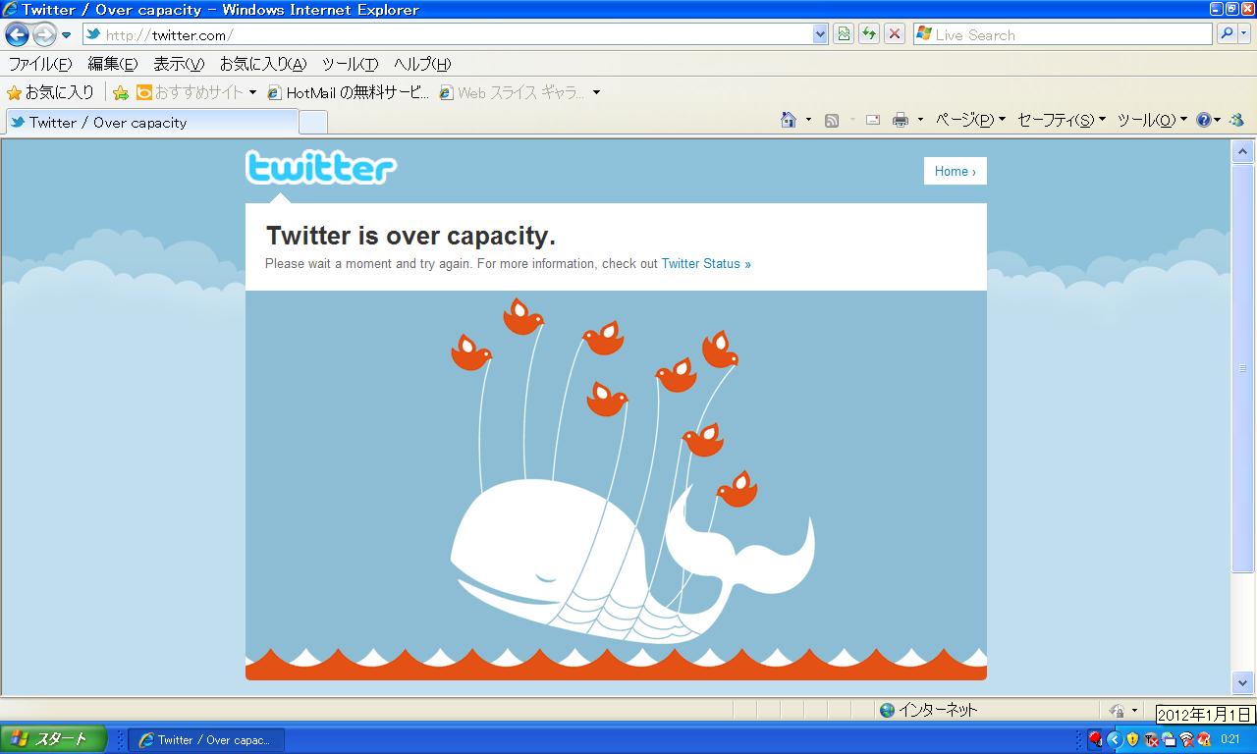The width and height of the screenshot is (1257, 754).
Task: Open the お気に入り favorites center star button
Action: (x=51, y=92)
